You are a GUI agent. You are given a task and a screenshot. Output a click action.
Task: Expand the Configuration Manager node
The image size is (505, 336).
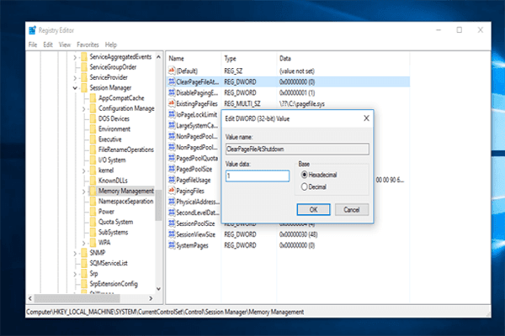[83, 108]
